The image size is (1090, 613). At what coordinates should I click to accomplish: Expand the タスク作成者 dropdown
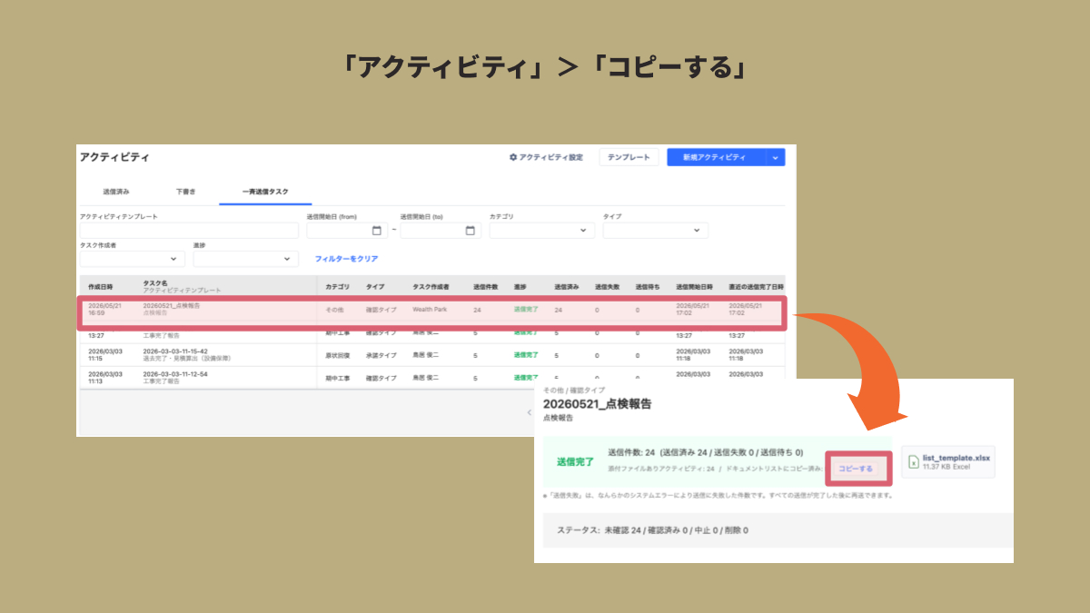(133, 259)
